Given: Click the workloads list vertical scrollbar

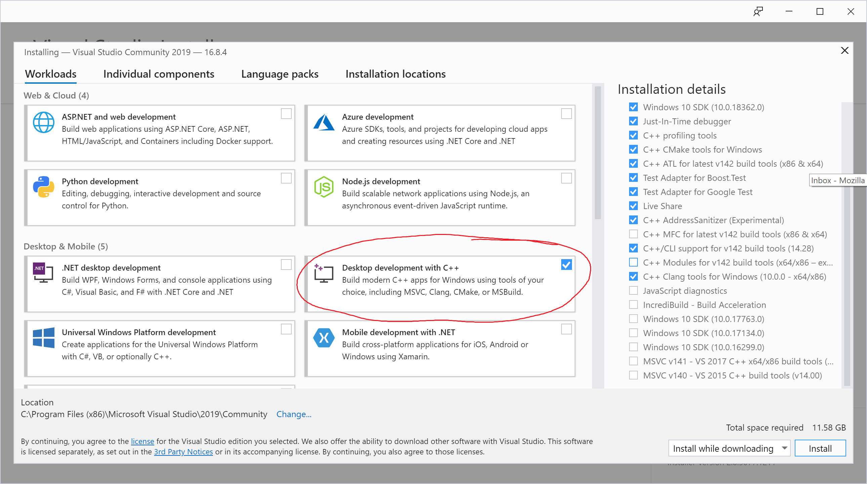Looking at the screenshot, I should click(598, 153).
